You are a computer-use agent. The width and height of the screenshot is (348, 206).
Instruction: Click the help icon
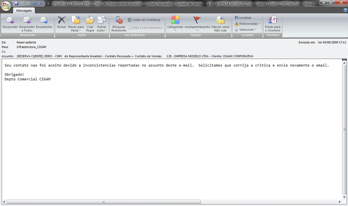pos(345,10)
